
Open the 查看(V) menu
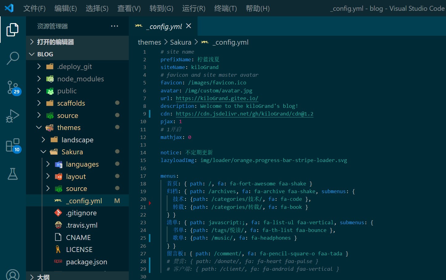point(129,8)
